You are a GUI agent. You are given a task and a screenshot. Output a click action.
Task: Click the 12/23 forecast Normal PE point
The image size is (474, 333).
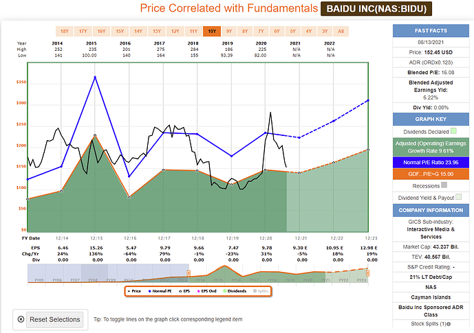click(x=368, y=100)
